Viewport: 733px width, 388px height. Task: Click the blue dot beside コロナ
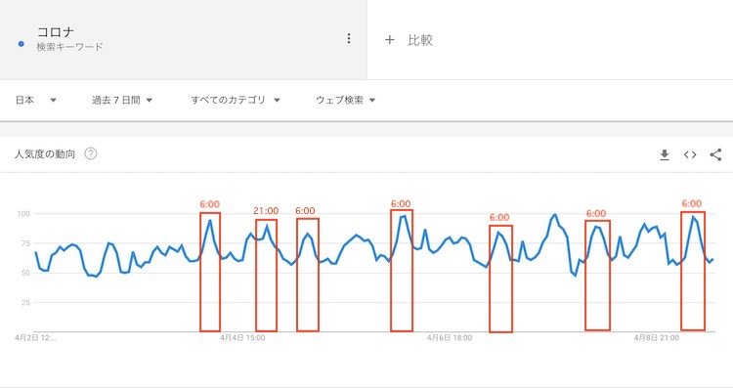click(21, 44)
